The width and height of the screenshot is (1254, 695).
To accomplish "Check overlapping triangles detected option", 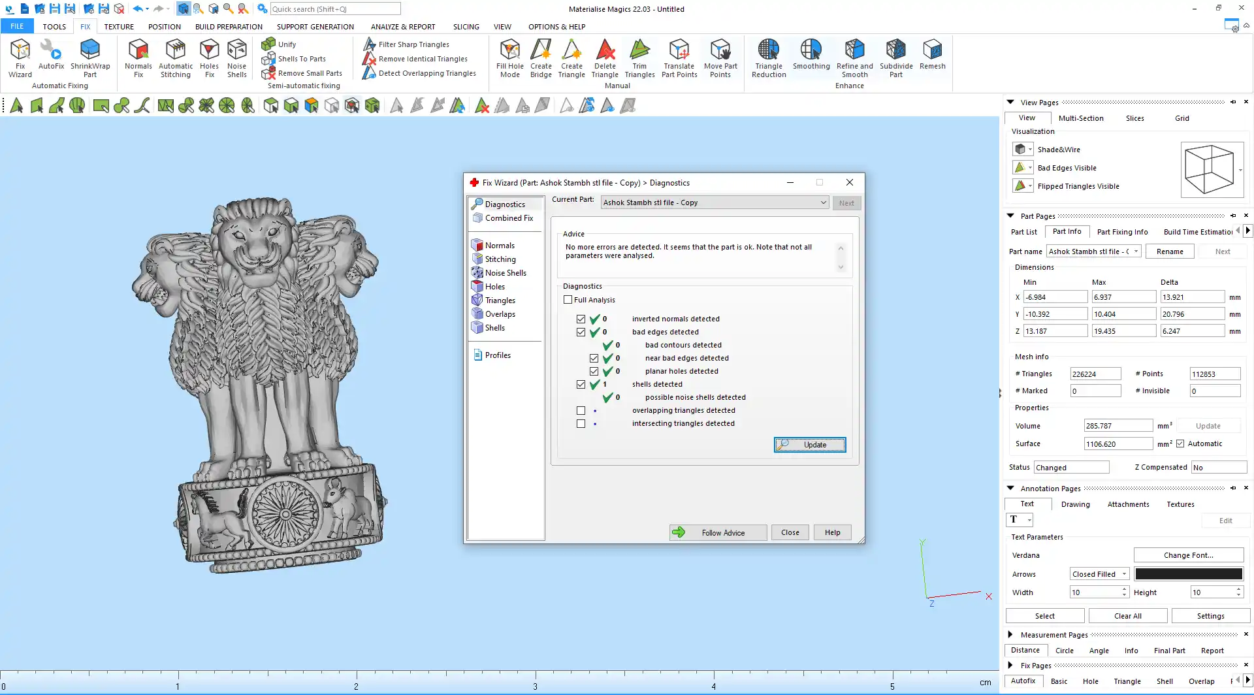I will tap(581, 411).
